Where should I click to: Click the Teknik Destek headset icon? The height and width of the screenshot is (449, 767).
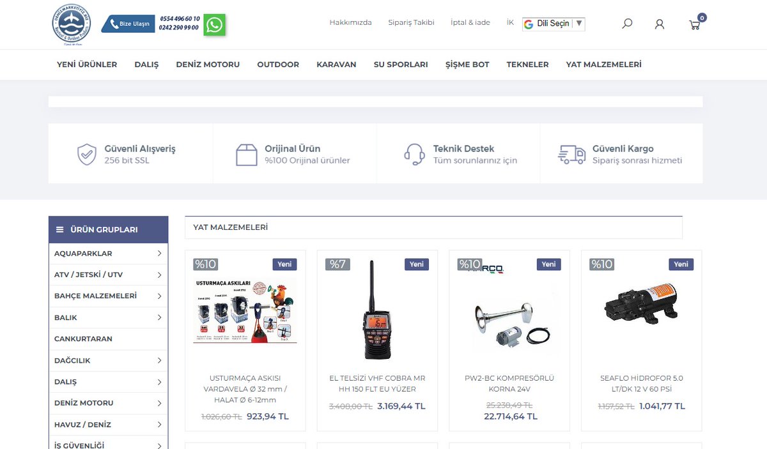tap(415, 154)
